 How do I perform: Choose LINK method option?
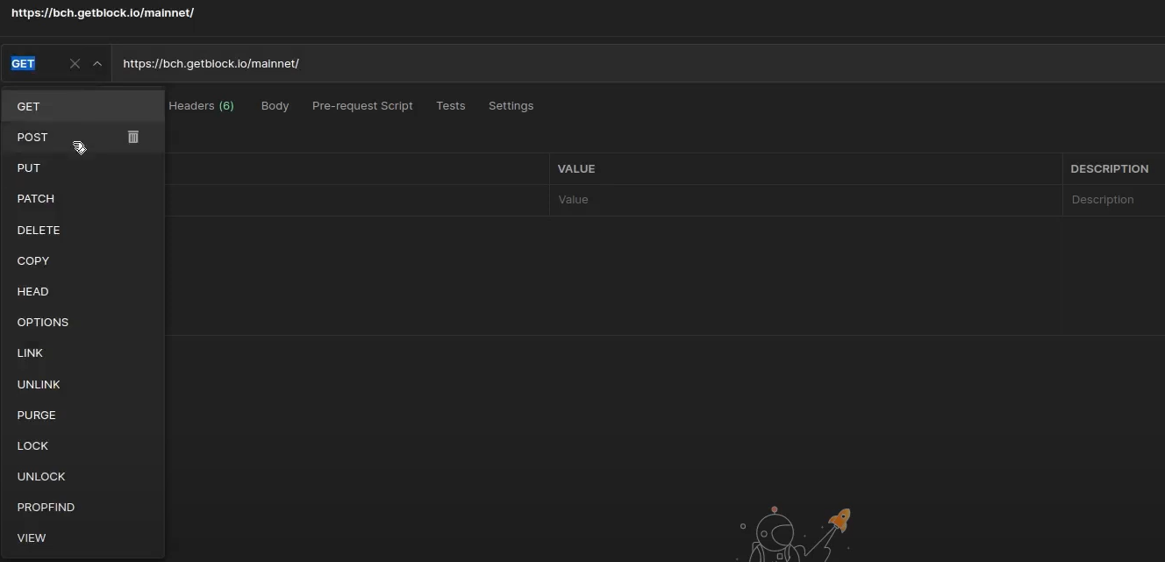[83, 352]
